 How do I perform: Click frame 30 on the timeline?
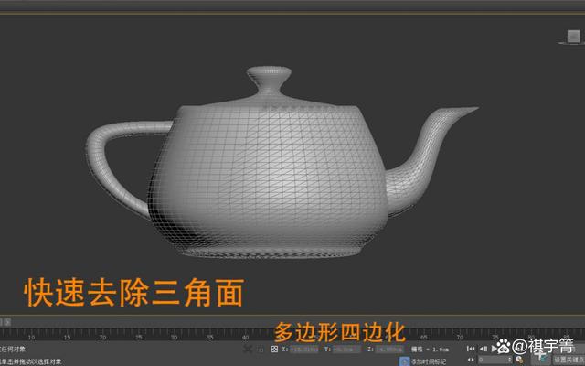click(175, 338)
